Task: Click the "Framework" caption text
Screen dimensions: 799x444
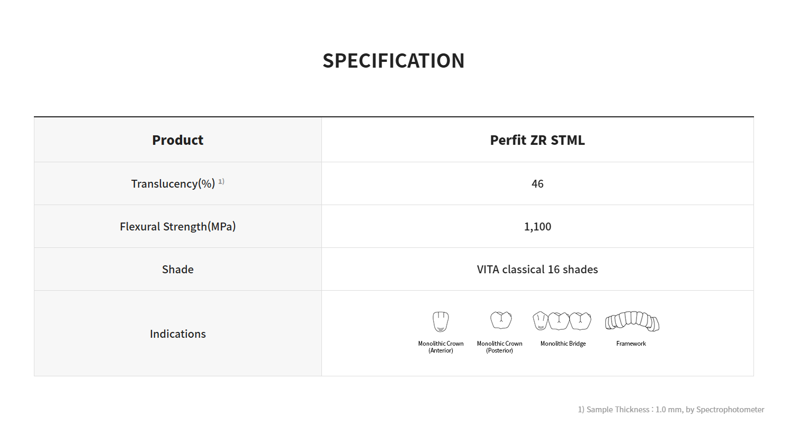Action: 631,344
